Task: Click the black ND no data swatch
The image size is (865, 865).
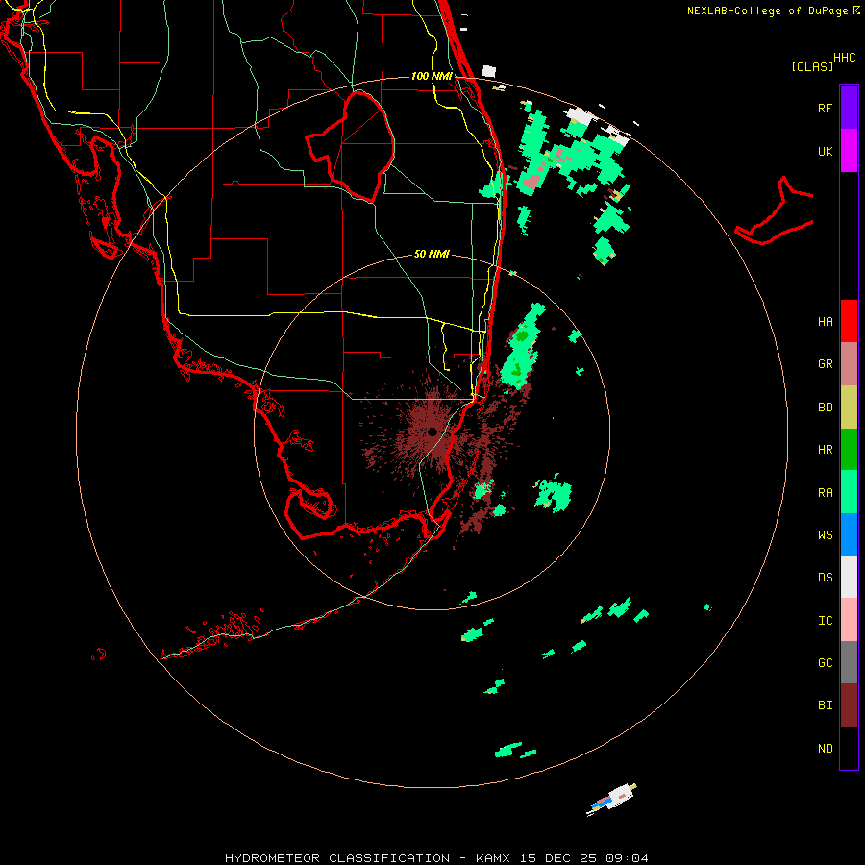Action: tap(849, 748)
